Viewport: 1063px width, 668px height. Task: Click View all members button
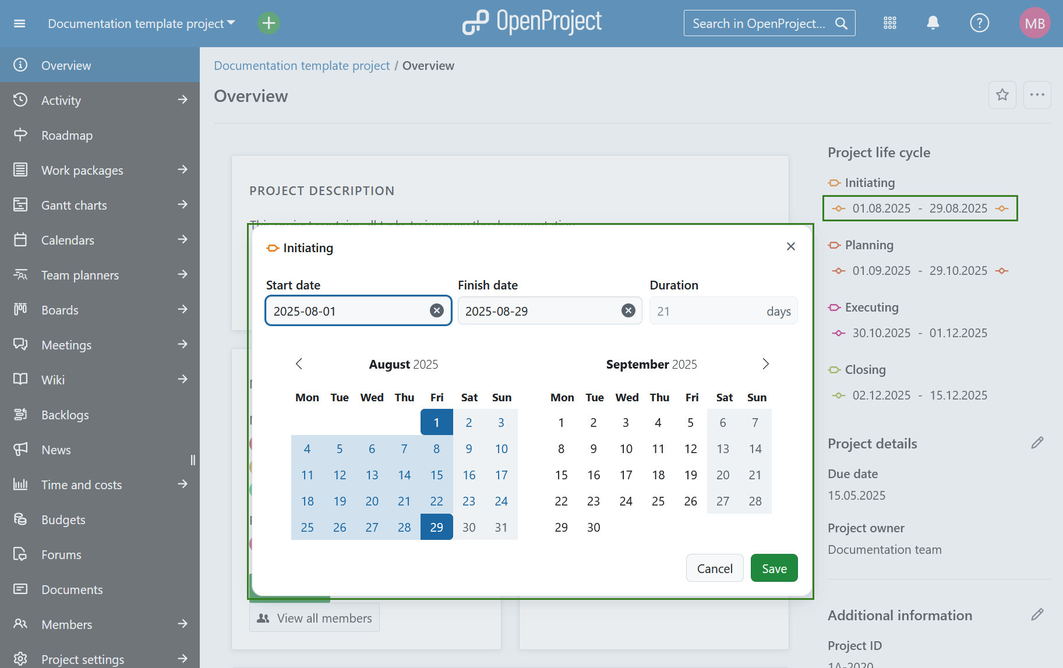(315, 618)
